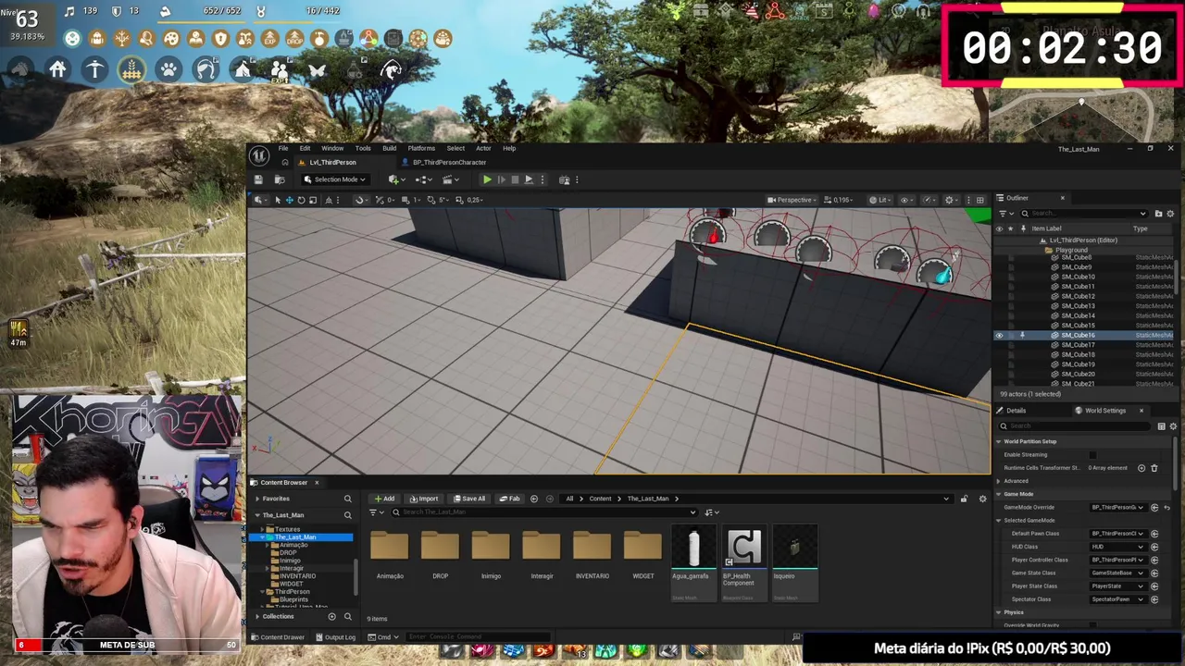The height and width of the screenshot is (666, 1185).
Task: Create new folder icon in Outliner
Action: pyautogui.click(x=1158, y=214)
